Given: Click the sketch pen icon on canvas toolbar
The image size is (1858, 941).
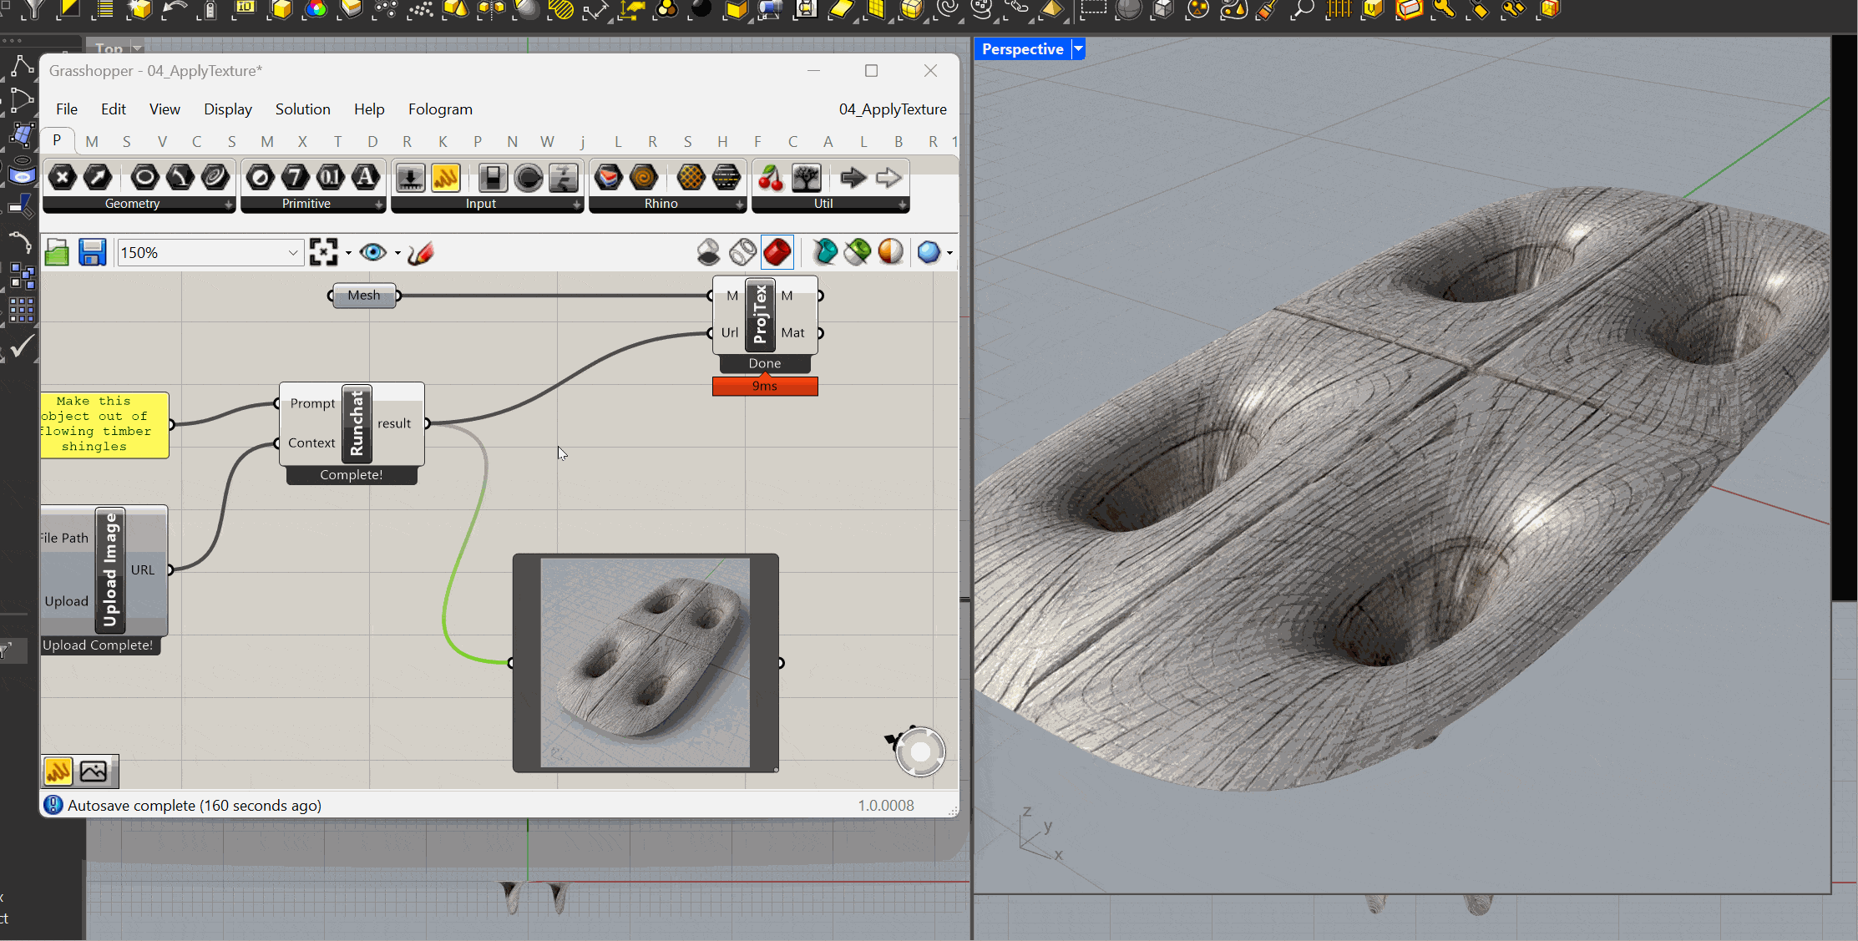Looking at the screenshot, I should (420, 252).
